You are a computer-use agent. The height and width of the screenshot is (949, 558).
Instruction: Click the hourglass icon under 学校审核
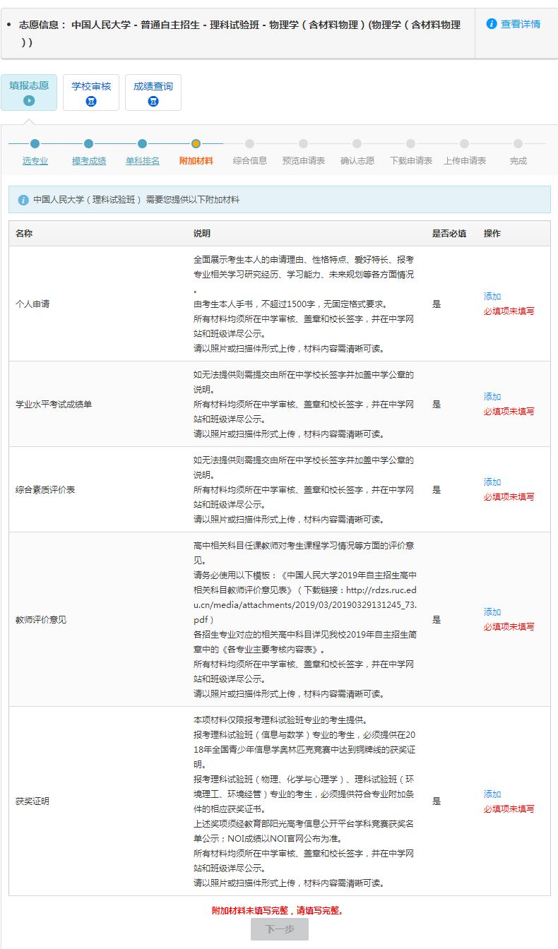(91, 101)
